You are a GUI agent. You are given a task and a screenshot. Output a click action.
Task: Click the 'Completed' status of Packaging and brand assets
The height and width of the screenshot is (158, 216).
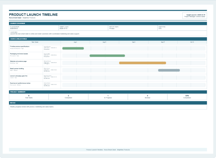[47, 57]
